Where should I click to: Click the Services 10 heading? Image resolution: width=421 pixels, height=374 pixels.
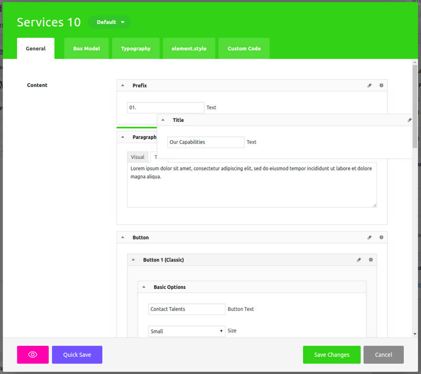[49, 22]
